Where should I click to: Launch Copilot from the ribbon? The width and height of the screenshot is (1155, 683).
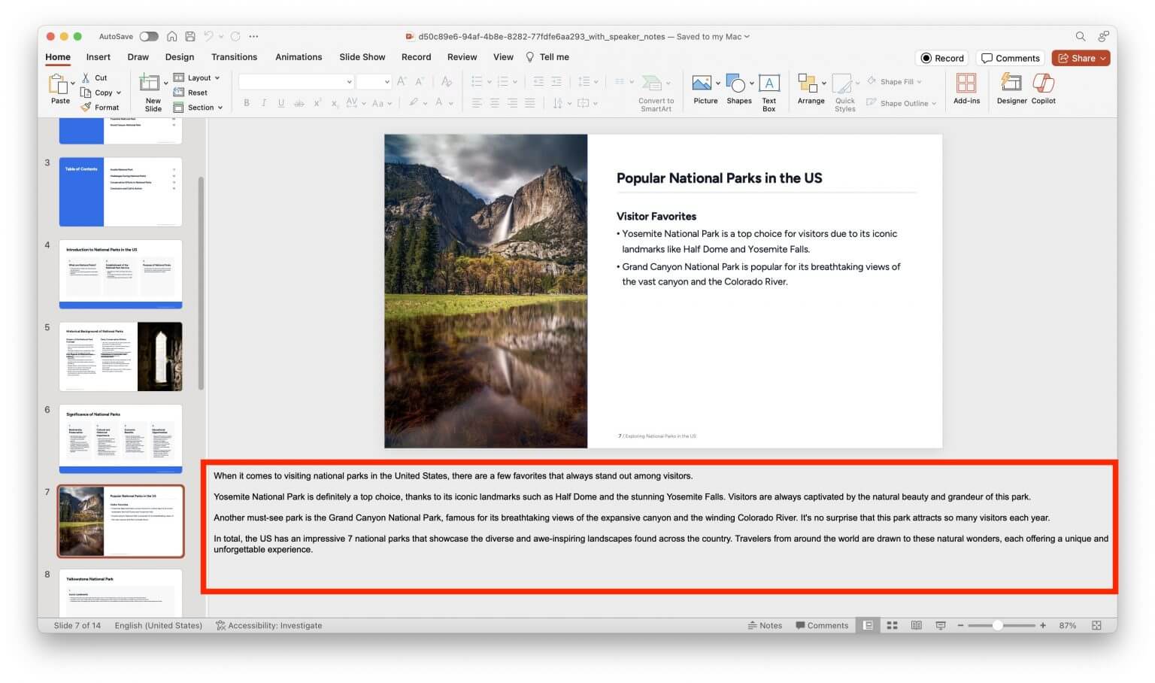click(x=1044, y=89)
